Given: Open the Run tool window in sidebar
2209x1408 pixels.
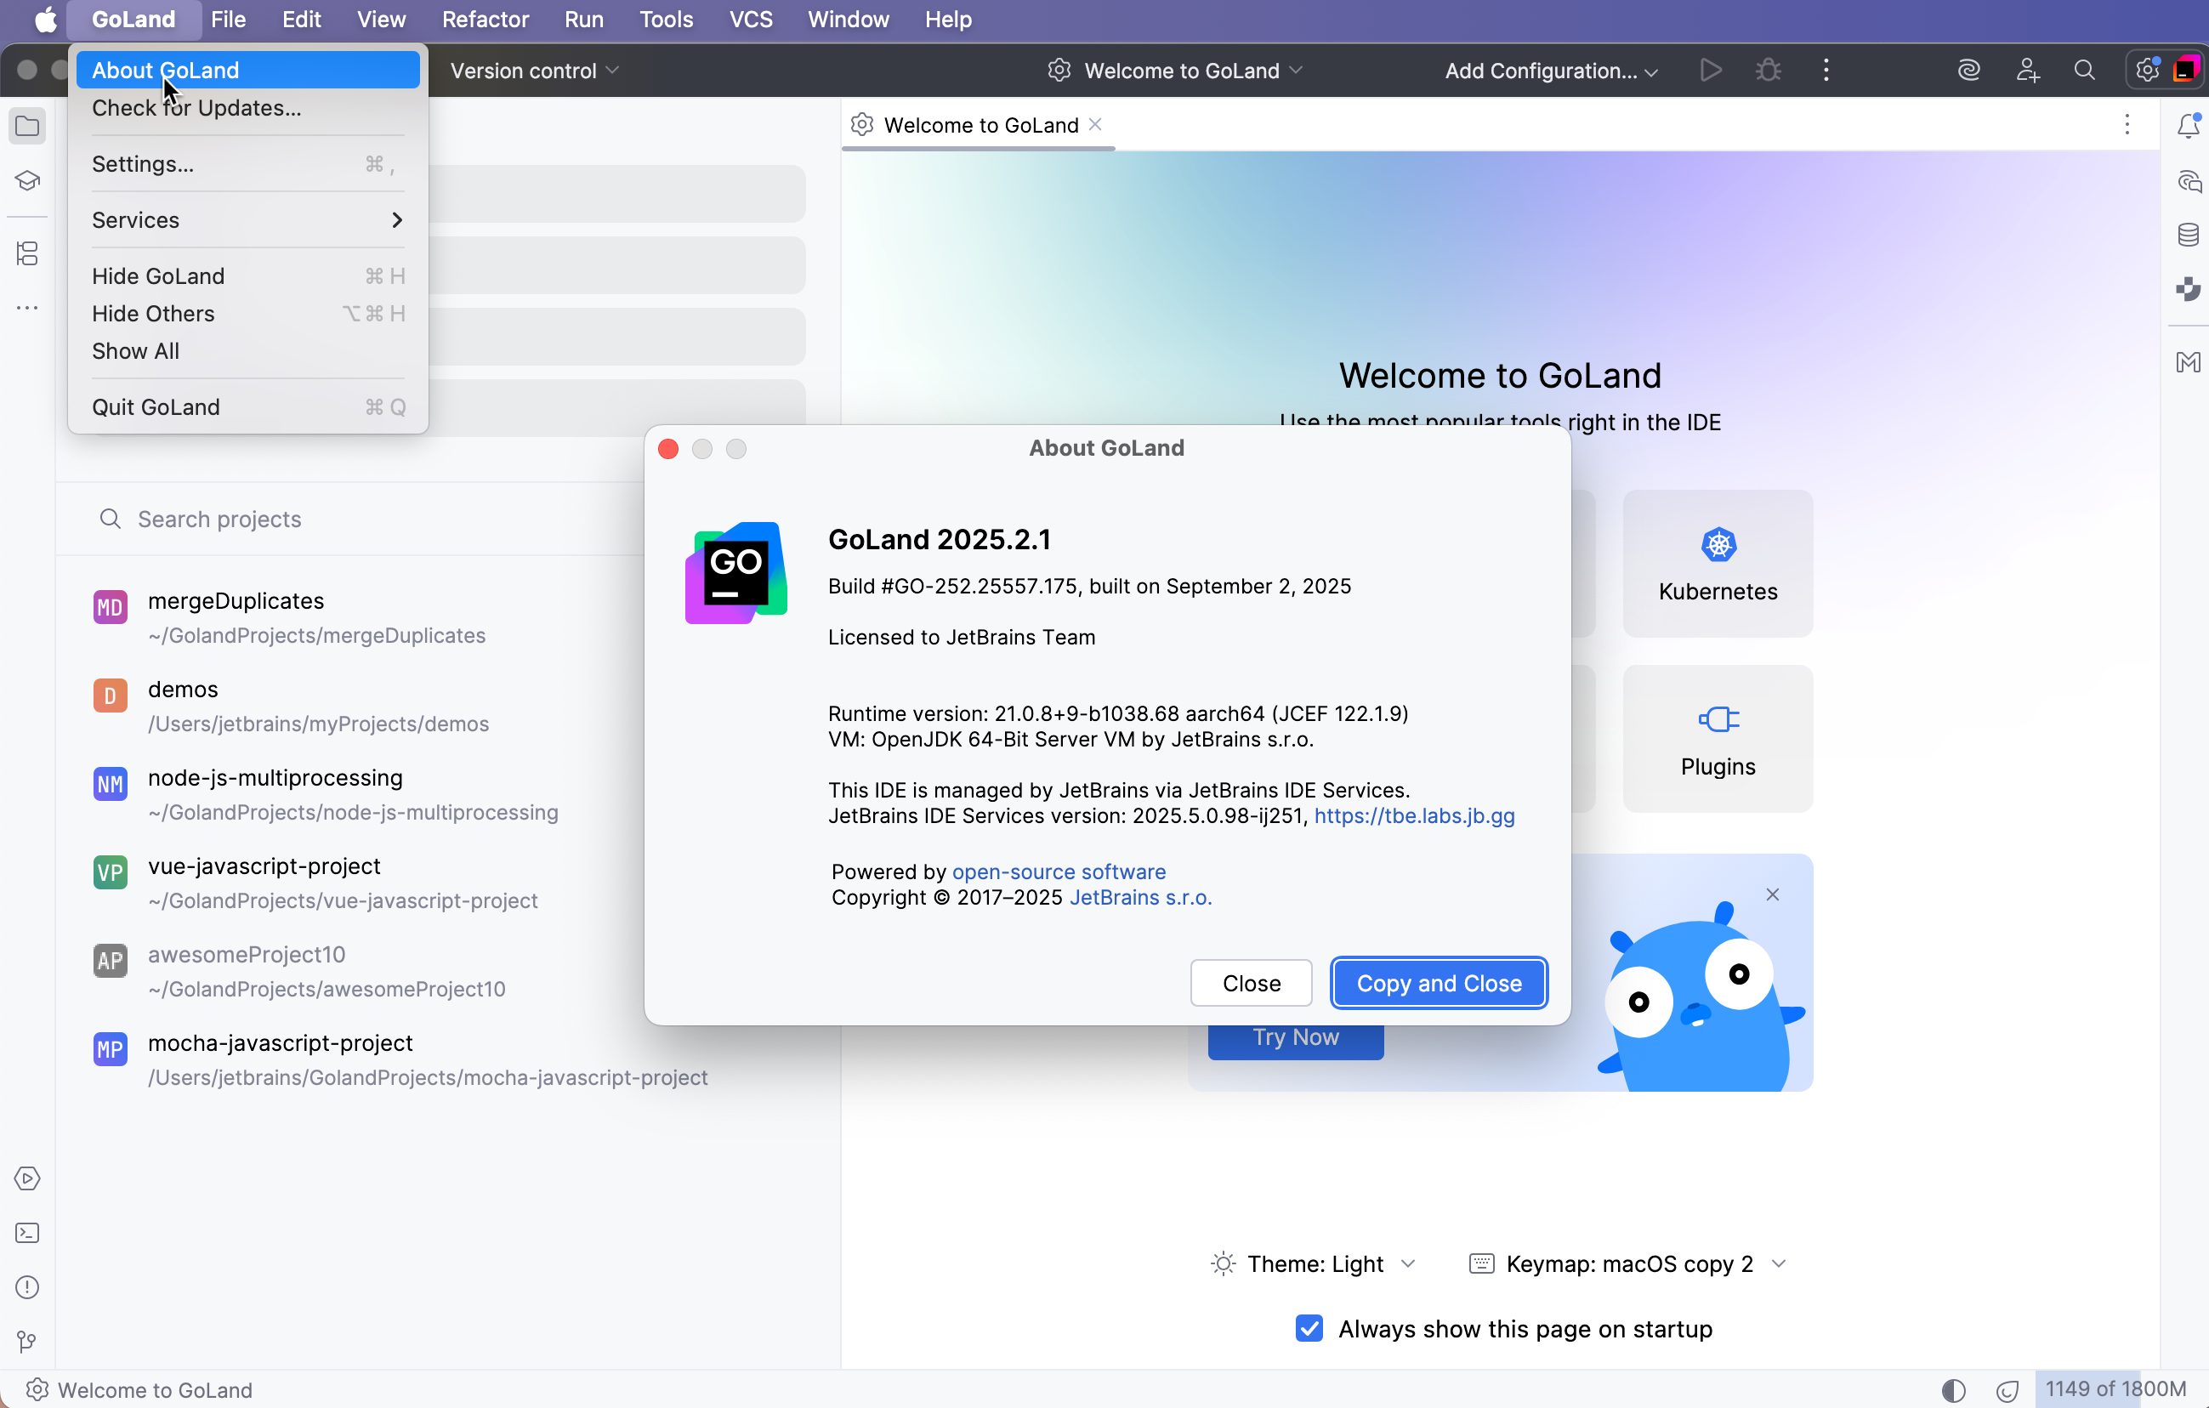Looking at the screenshot, I should pos(26,1178).
